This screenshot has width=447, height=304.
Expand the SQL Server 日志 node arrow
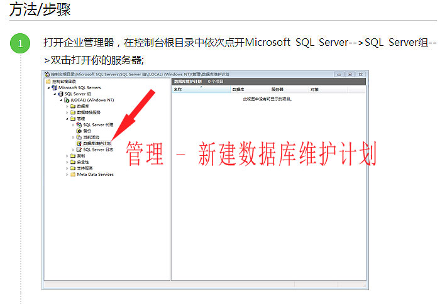[x=74, y=149]
